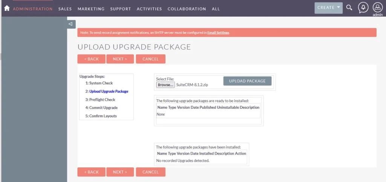Click the top Back button
Image resolution: width=386 pixels, height=182 pixels.
91,59
